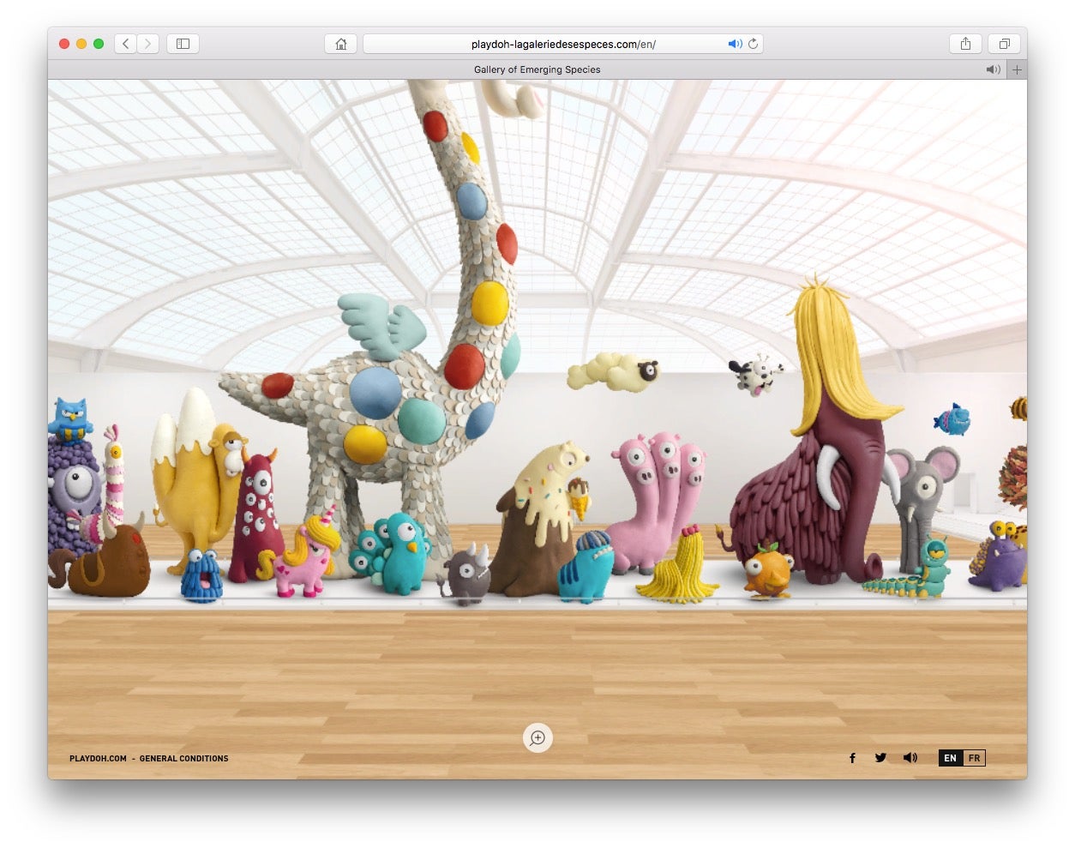The height and width of the screenshot is (848, 1075).
Task: Open the PLAYDOH.COM link
Action: [x=98, y=759]
